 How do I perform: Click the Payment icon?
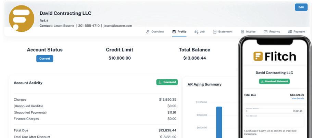tap(290, 32)
